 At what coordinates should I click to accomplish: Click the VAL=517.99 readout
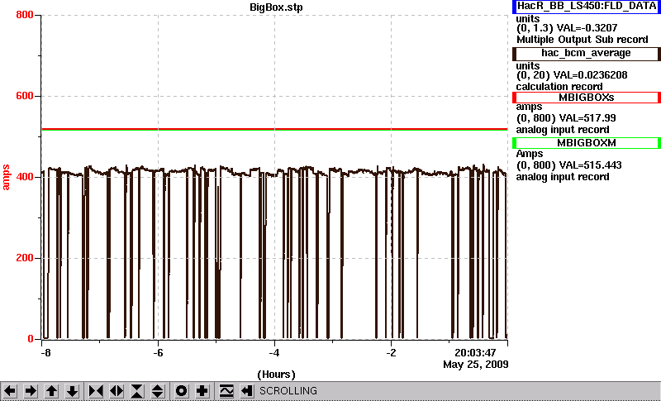(587, 118)
